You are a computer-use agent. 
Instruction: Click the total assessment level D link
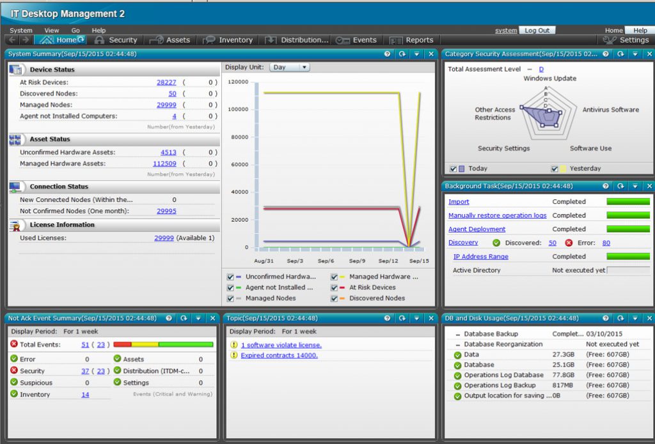point(541,69)
